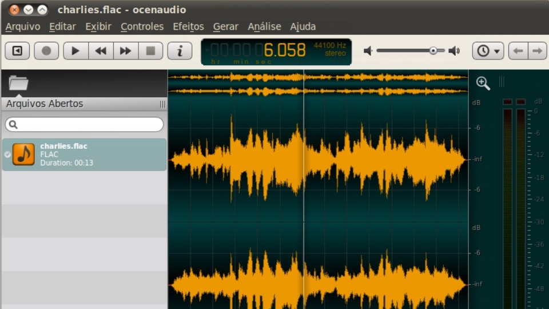
Task: Go back with the left arrow button
Action: pos(518,51)
